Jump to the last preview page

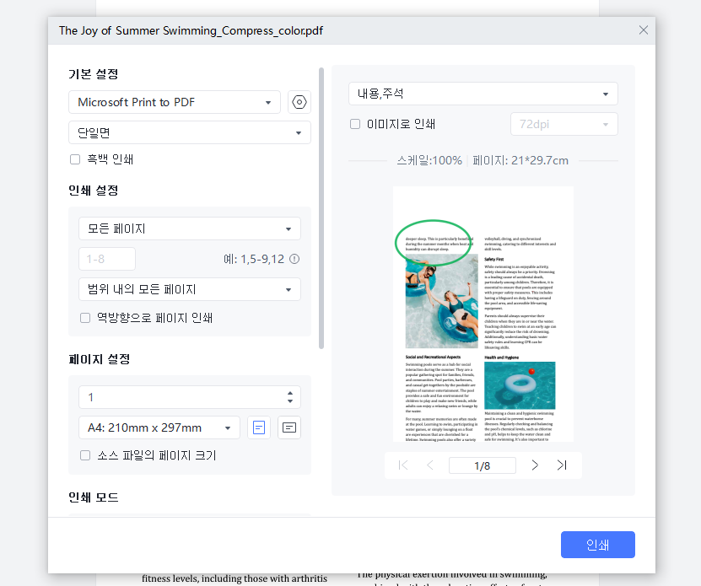(x=563, y=465)
